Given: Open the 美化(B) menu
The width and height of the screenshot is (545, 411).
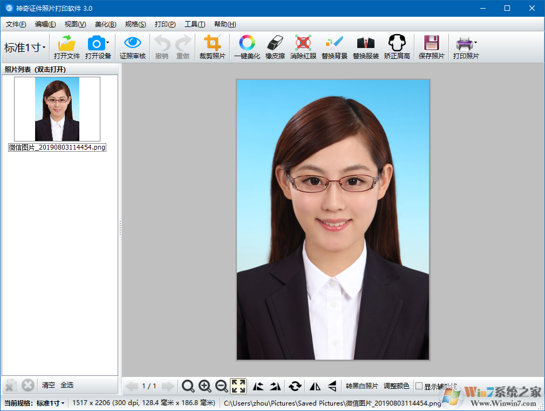Looking at the screenshot, I should tap(105, 24).
